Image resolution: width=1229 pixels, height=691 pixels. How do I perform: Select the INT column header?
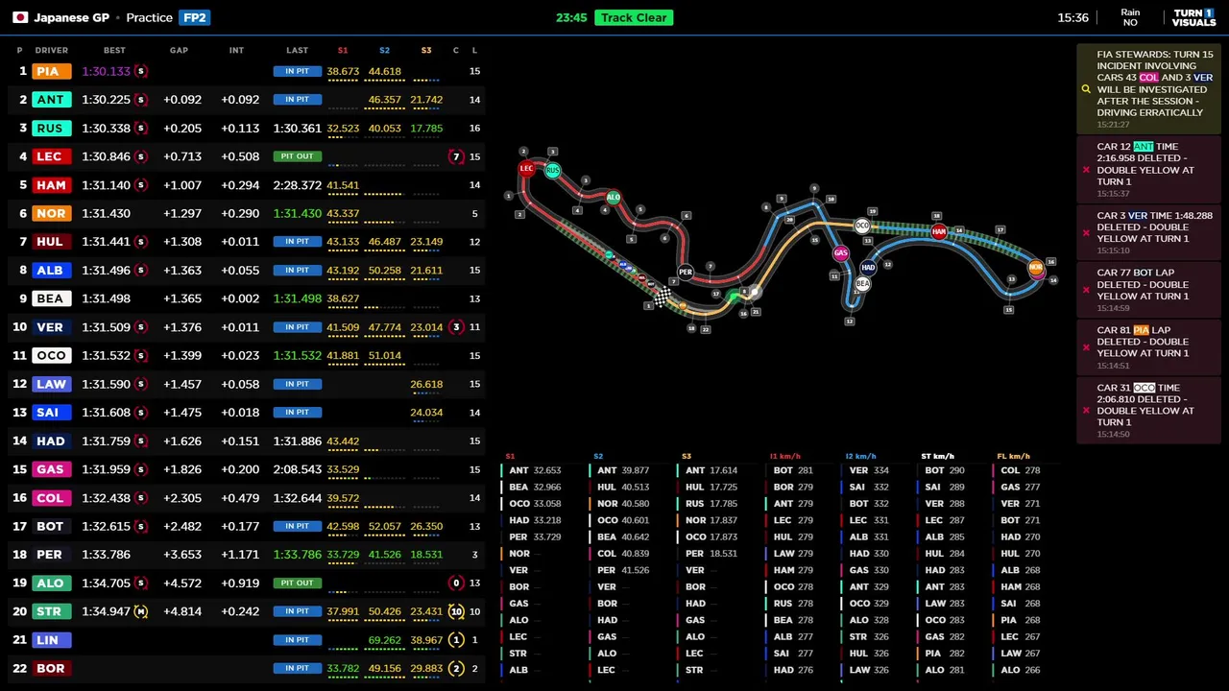click(x=236, y=50)
